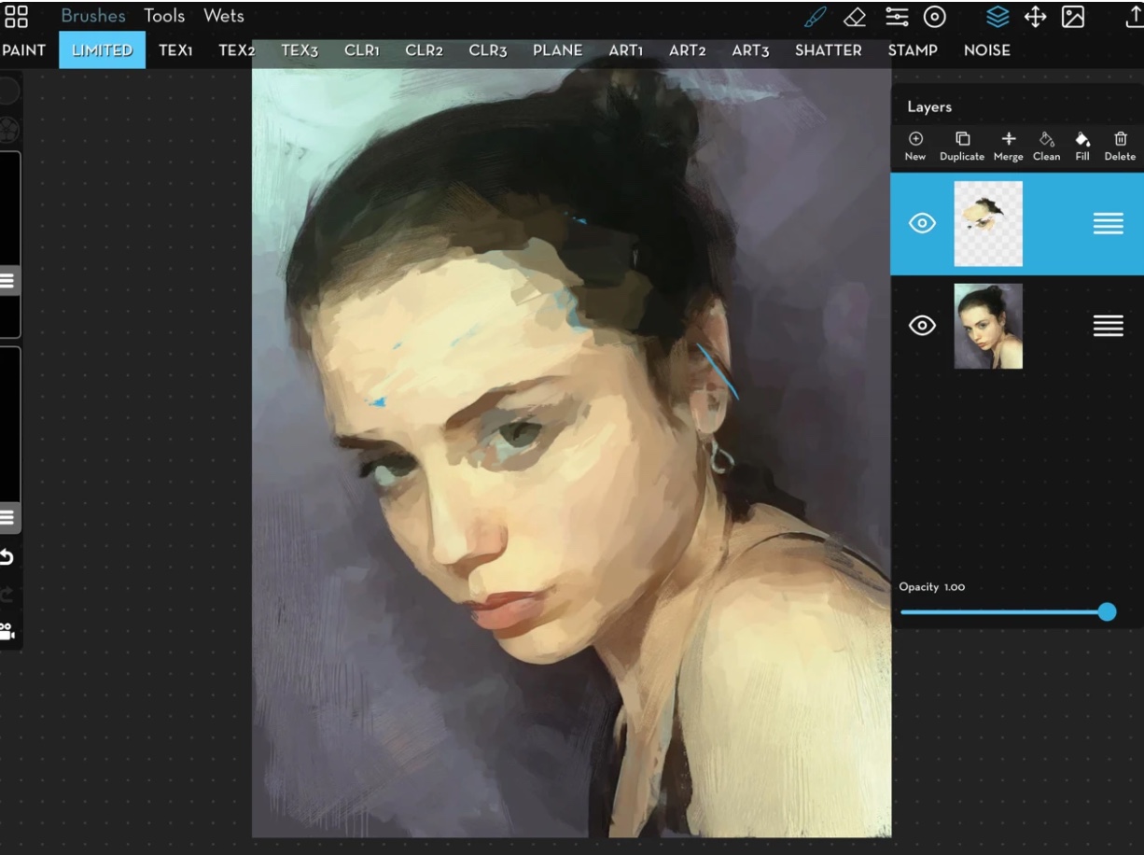Click the layer Opacity slider handle
1144x855 pixels.
click(x=1107, y=612)
